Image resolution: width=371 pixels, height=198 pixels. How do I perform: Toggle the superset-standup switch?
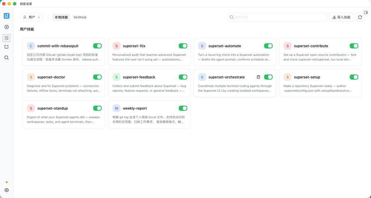coord(97,108)
